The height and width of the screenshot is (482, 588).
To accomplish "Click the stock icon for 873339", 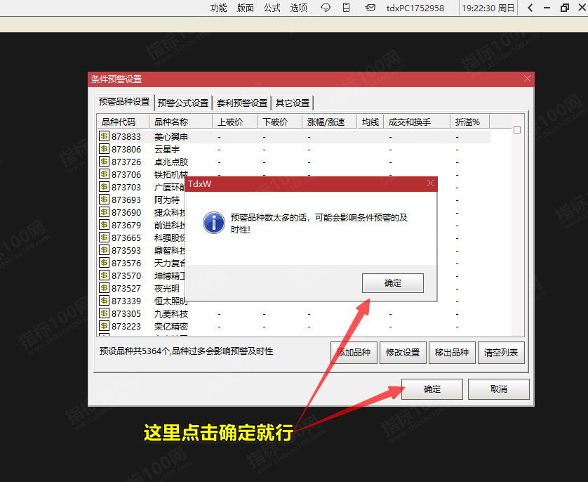I will 104,301.
